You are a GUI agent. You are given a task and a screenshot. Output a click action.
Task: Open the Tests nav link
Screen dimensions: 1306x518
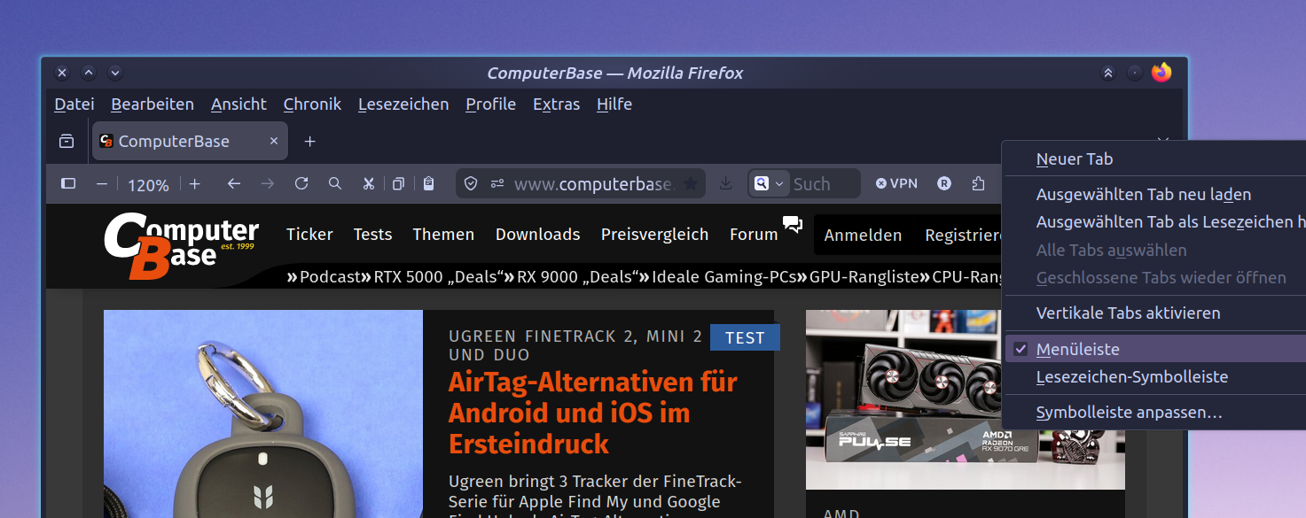pyautogui.click(x=372, y=235)
